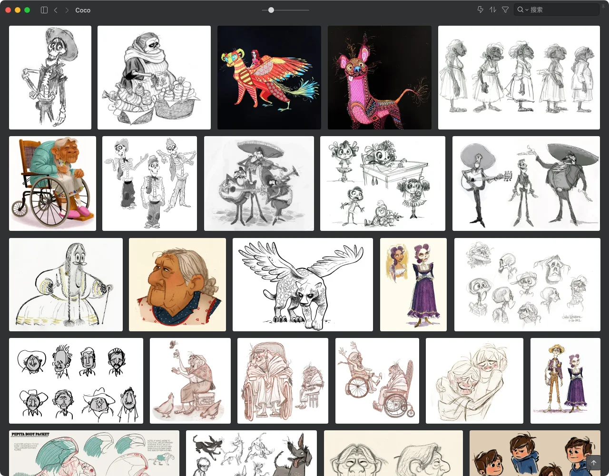The height and width of the screenshot is (476, 609).
Task: Select the gray mariachi band sketch
Action: [259, 184]
